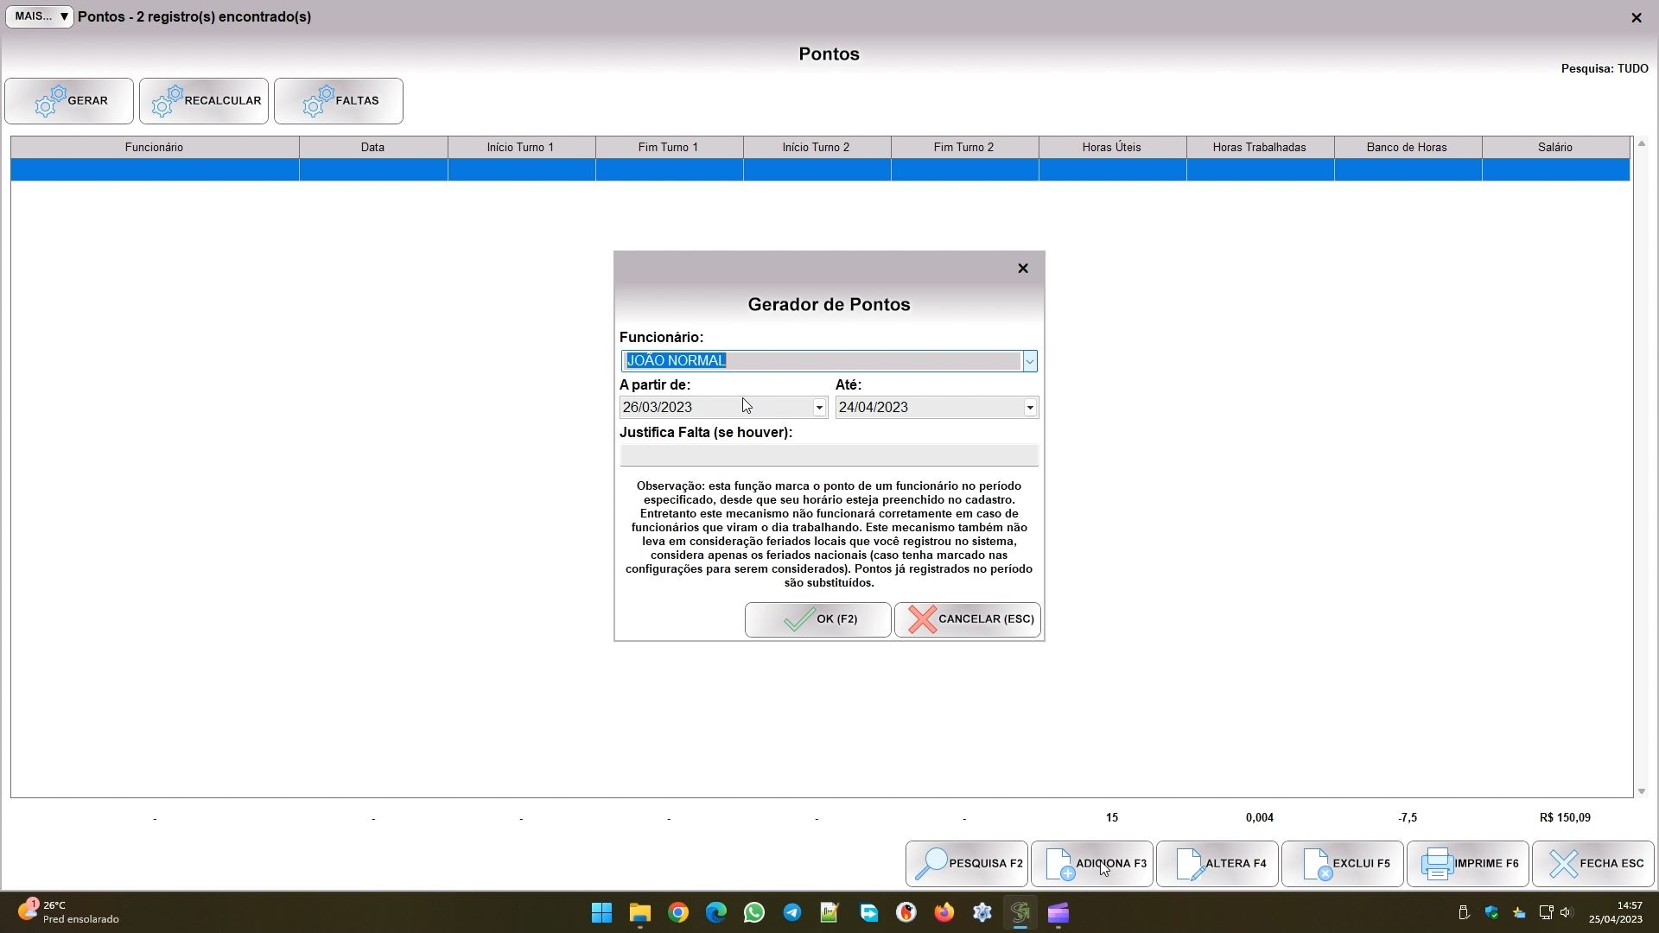Click the Banco de Horas column header
Viewport: 1659px width, 933px height.
(x=1407, y=148)
